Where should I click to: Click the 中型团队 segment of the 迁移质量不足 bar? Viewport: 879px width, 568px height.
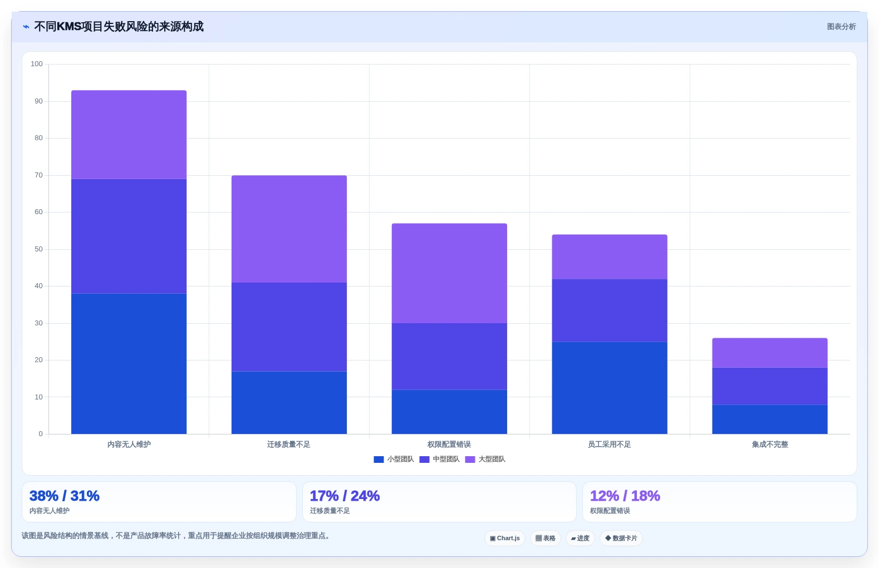[289, 327]
